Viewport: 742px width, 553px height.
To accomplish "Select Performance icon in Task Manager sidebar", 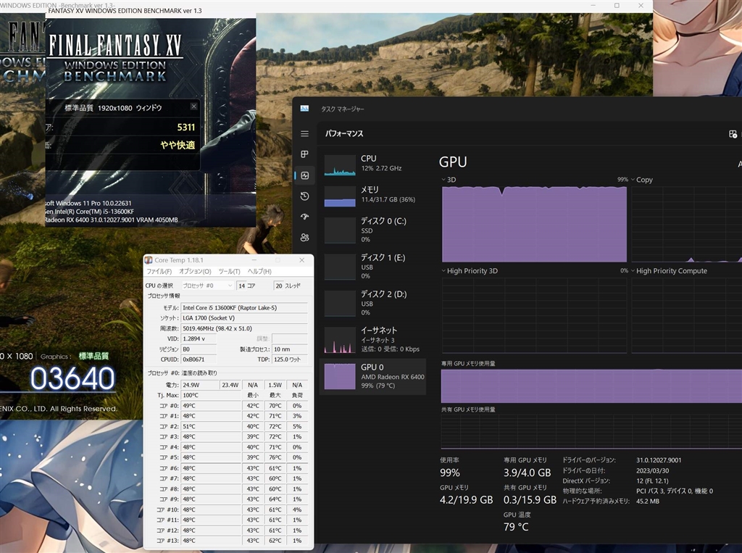I will click(x=305, y=175).
